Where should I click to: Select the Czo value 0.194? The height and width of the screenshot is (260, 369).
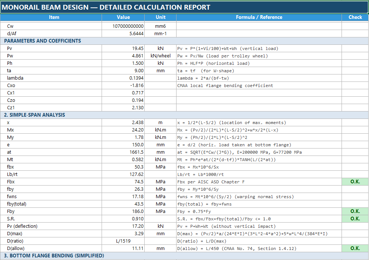click(123, 100)
